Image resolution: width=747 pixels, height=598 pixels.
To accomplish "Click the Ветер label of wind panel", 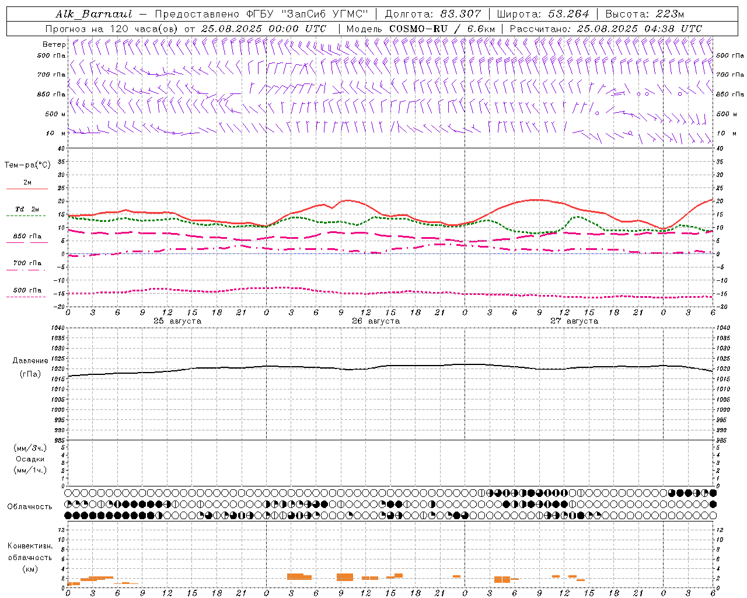I will (x=54, y=44).
